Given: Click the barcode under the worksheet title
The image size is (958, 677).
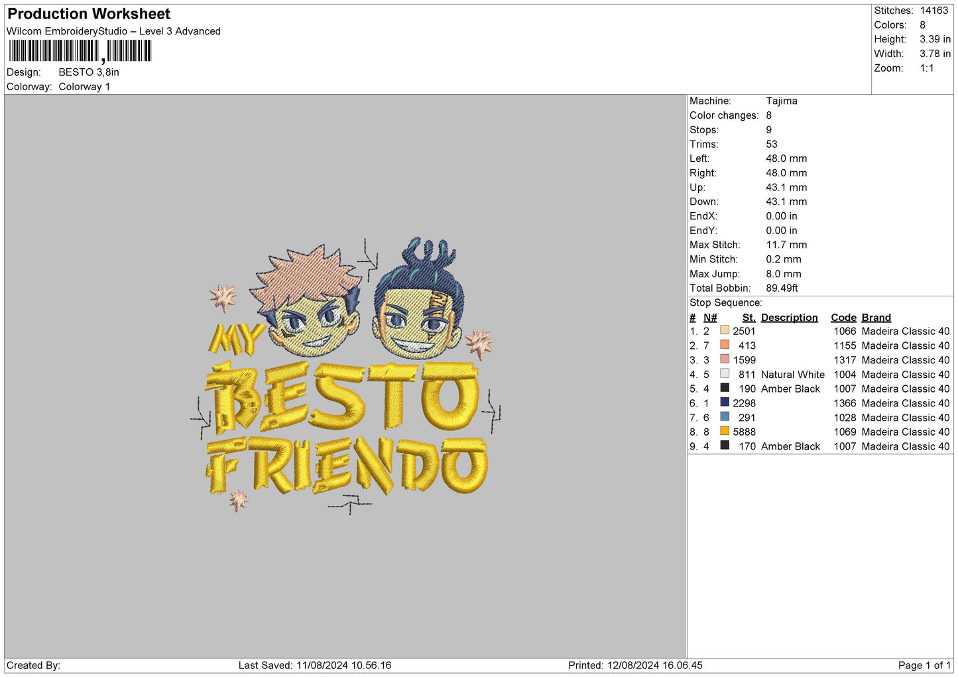Looking at the screenshot, I should [x=80, y=51].
